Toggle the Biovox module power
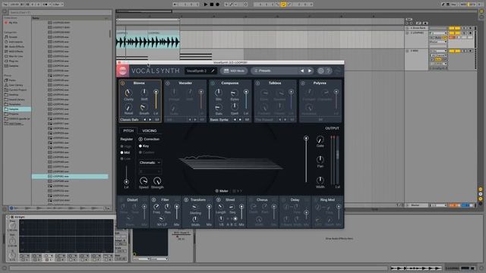 [x=122, y=83]
